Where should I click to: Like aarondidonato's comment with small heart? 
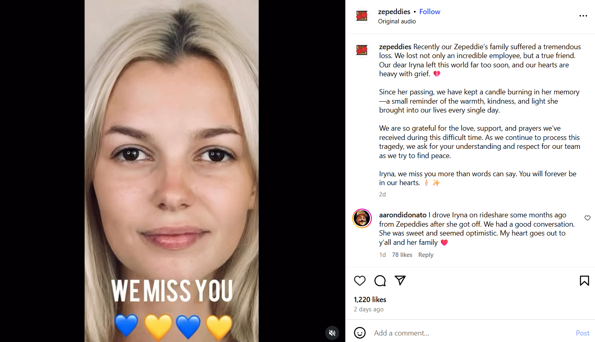tap(587, 218)
